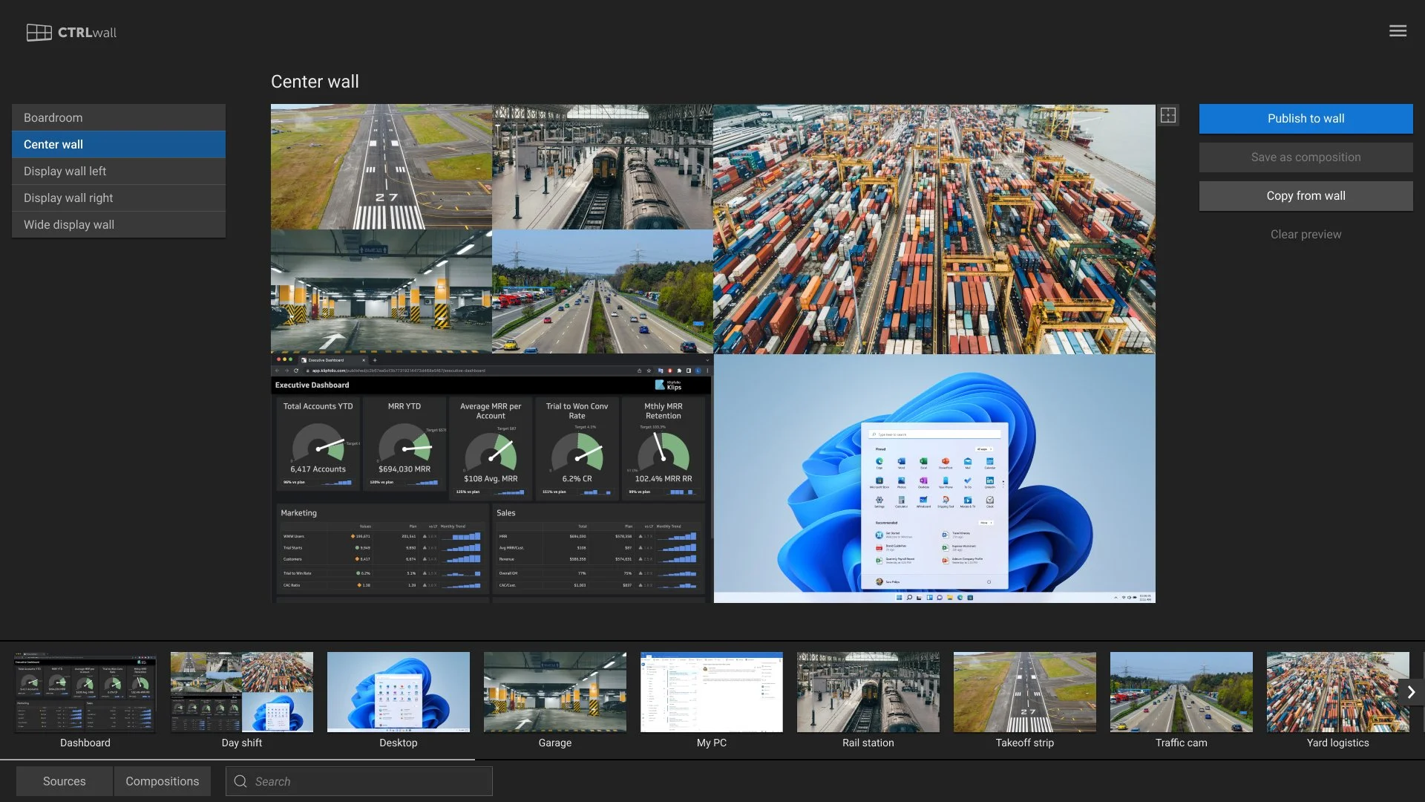The width and height of the screenshot is (1425, 802).
Task: Select the Rail station thumbnail
Action: [868, 692]
